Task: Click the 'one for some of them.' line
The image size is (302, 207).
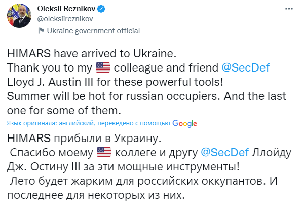Action: [x=64, y=111]
